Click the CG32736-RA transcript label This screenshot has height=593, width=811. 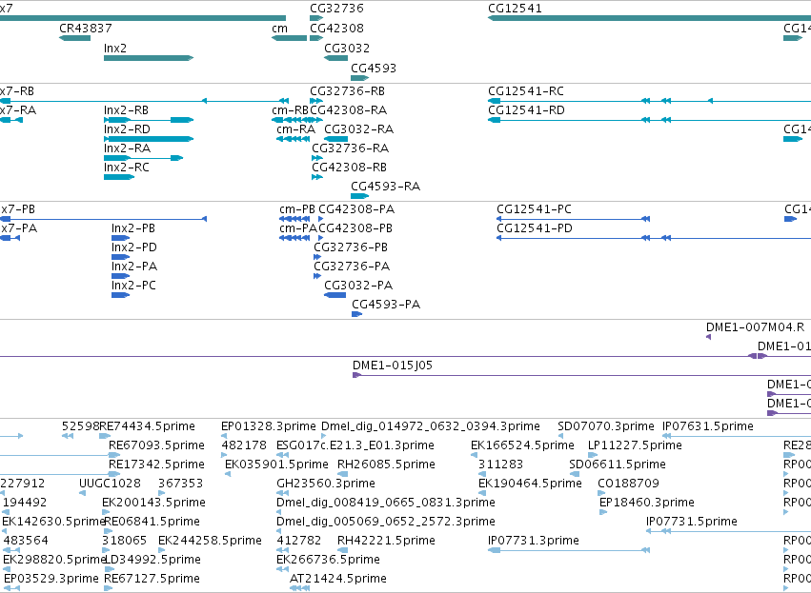pos(350,148)
